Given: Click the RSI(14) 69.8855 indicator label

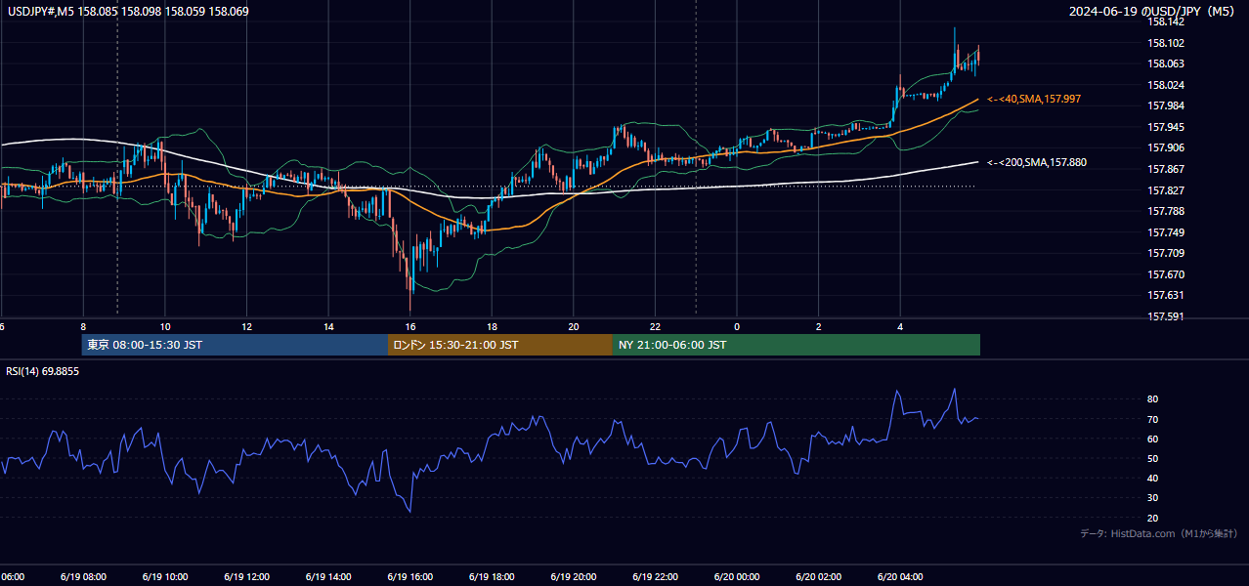Looking at the screenshot, I should point(43,371).
